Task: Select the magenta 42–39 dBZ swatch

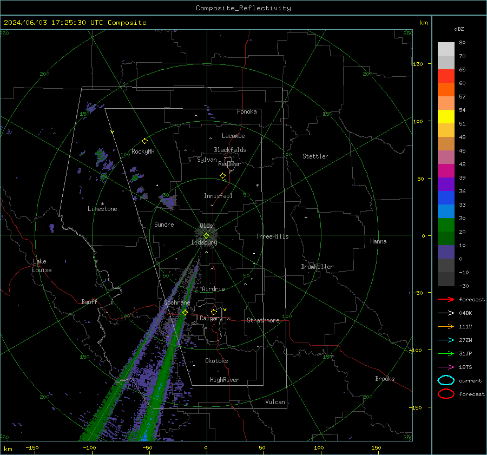Action: [x=446, y=171]
